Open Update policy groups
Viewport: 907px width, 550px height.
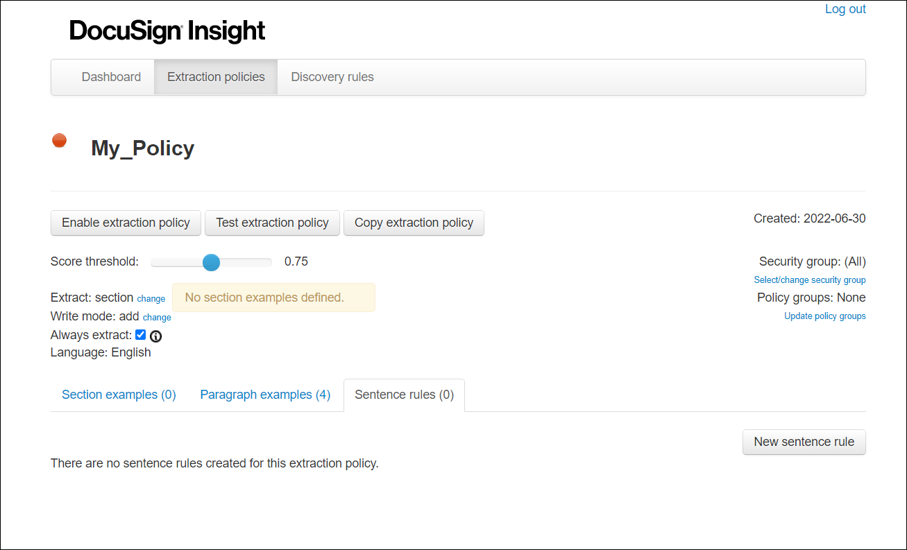[x=824, y=316]
